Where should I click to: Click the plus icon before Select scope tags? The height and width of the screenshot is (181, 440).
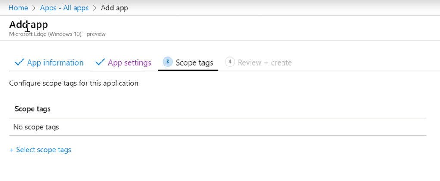(x=12, y=150)
